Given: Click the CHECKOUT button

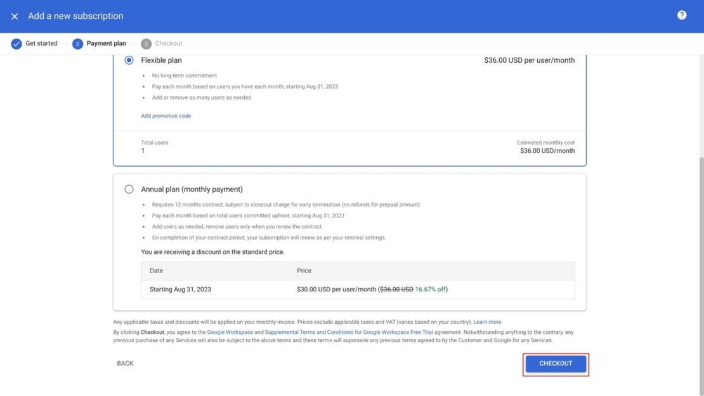Looking at the screenshot, I should (x=556, y=364).
